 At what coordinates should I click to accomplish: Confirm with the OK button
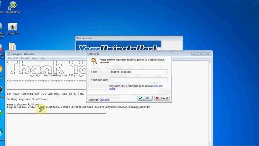[x=145, y=98]
